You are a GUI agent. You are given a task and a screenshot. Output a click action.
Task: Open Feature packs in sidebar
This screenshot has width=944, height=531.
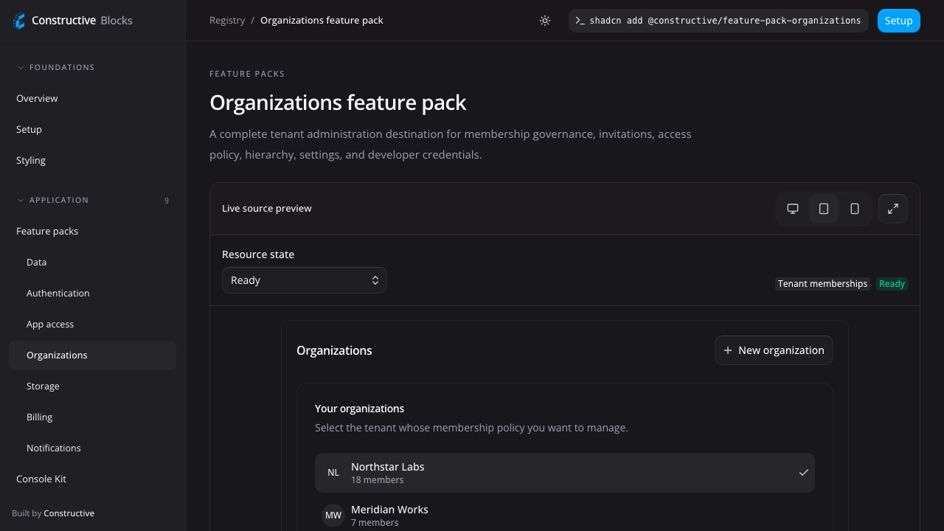[92, 231]
